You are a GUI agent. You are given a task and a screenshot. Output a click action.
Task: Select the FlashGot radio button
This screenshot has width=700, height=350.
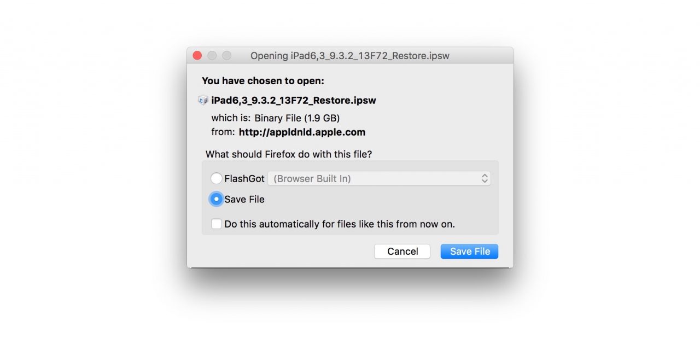click(217, 178)
